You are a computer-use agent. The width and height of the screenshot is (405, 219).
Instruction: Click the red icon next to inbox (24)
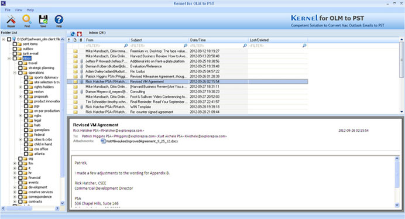pos(79,34)
